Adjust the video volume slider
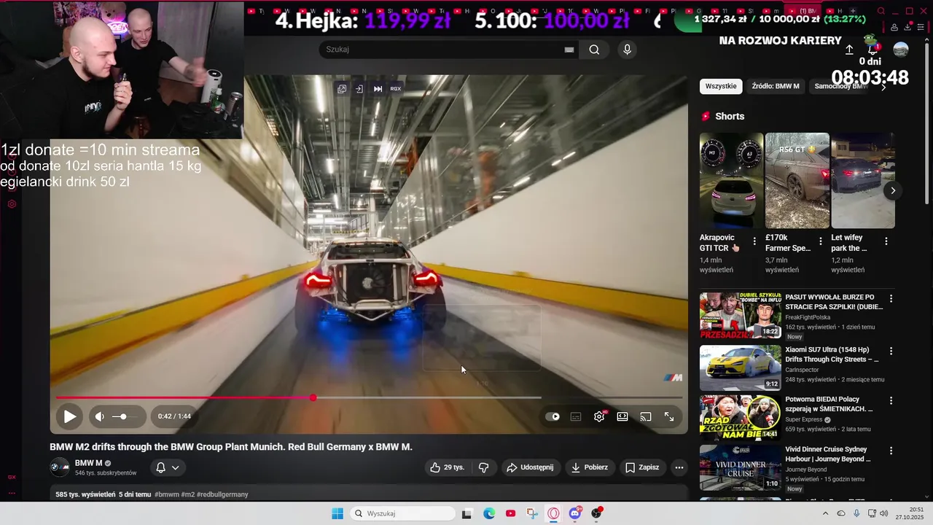This screenshot has height=525, width=933. (124, 416)
